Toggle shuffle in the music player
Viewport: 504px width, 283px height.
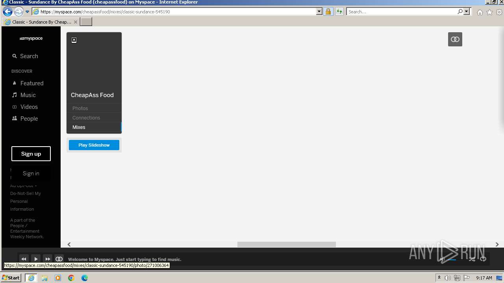click(x=472, y=259)
